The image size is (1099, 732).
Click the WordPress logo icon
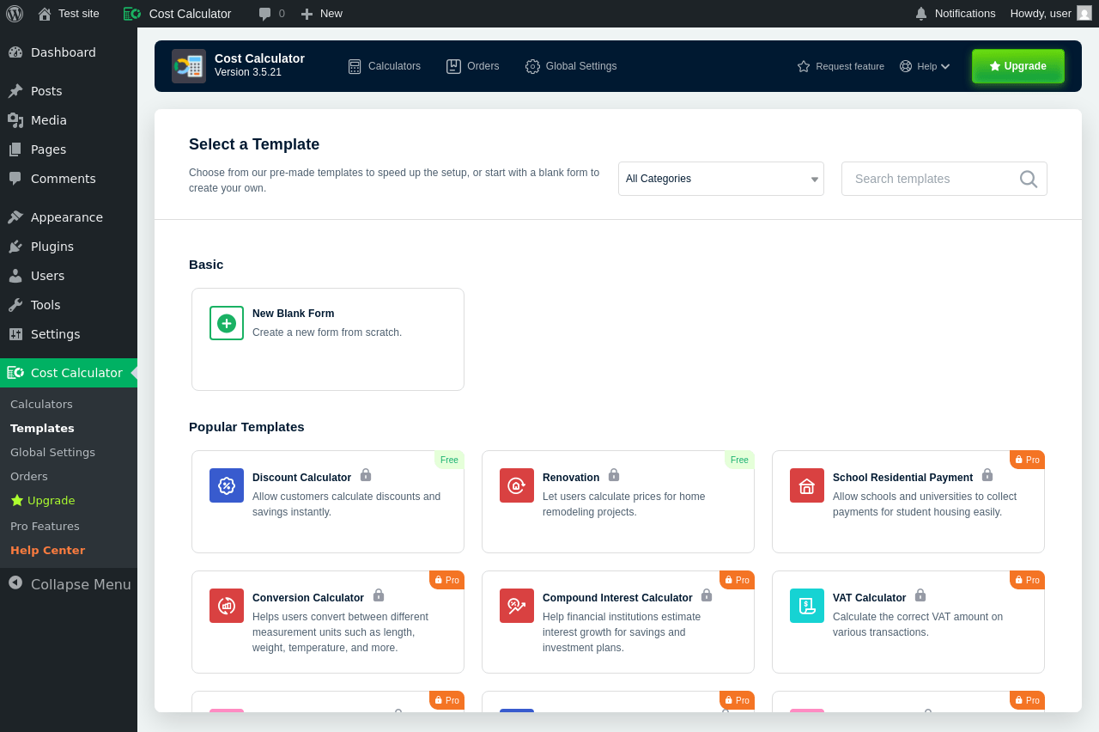point(15,14)
